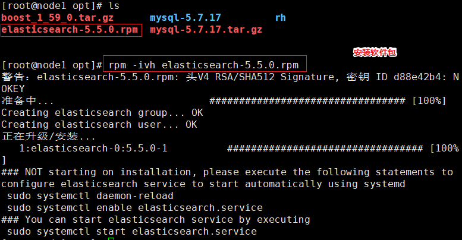Select elasticsearch-5.5.0.rpm in the ls listing

click(70, 30)
